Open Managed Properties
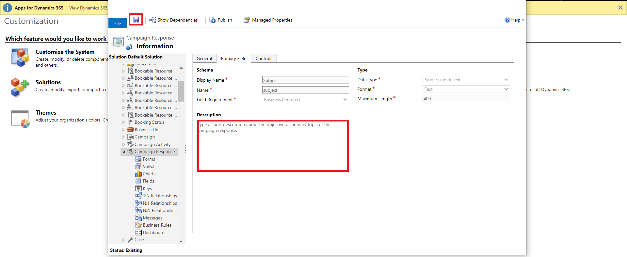The width and height of the screenshot is (627, 257). [x=268, y=20]
